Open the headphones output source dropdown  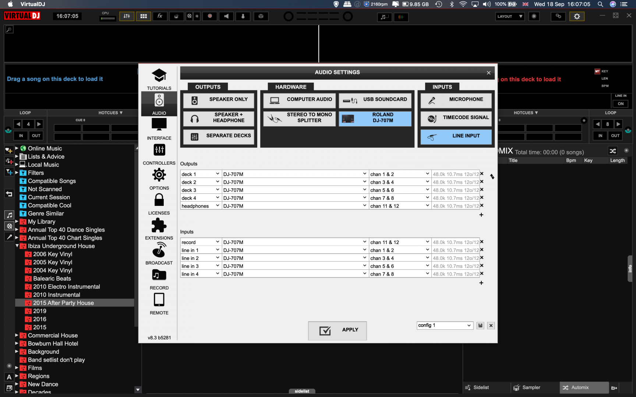201,206
